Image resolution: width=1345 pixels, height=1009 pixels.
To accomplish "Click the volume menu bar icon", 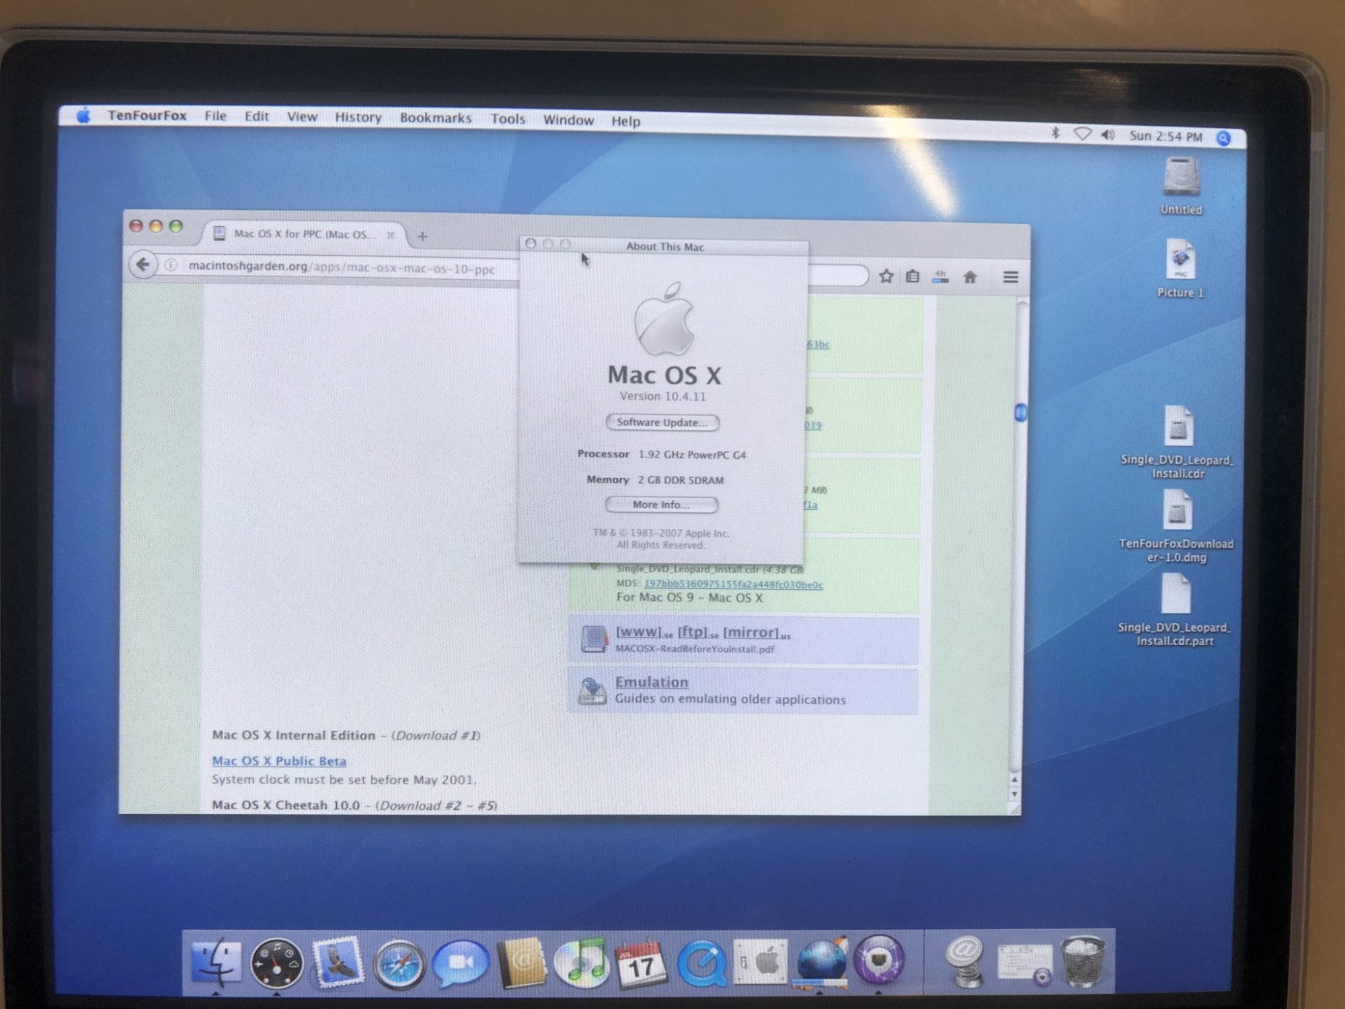I will [x=1108, y=135].
